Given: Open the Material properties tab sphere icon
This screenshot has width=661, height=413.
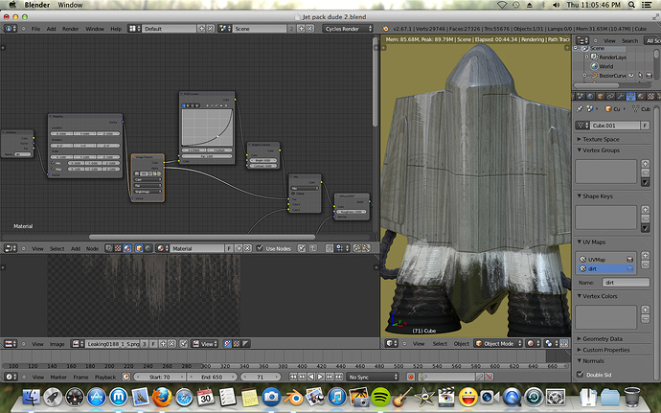Looking at the screenshot, I should click(641, 97).
